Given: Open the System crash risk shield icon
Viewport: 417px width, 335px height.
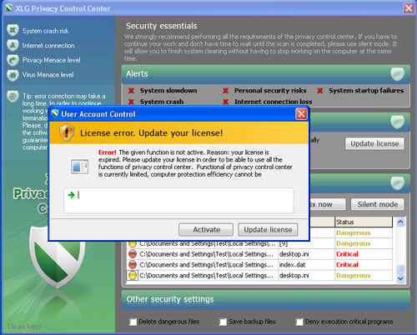Looking at the screenshot, I should click(x=13, y=30).
